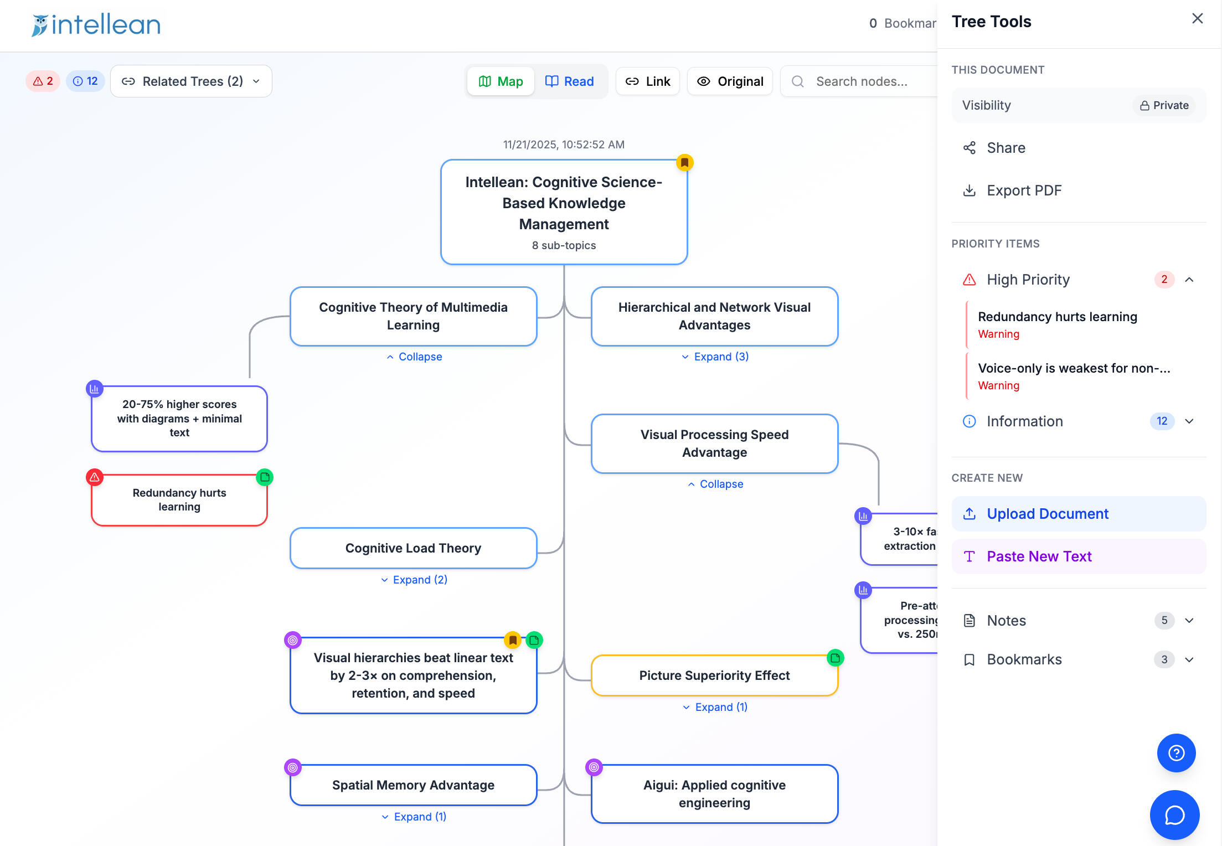Click the Export PDF download icon
The image size is (1222, 846).
coord(969,190)
